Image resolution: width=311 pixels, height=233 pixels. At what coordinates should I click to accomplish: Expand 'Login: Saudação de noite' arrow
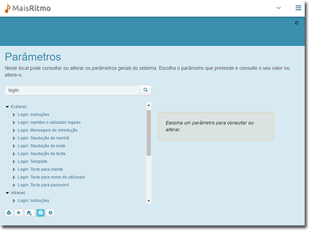pos(14,146)
